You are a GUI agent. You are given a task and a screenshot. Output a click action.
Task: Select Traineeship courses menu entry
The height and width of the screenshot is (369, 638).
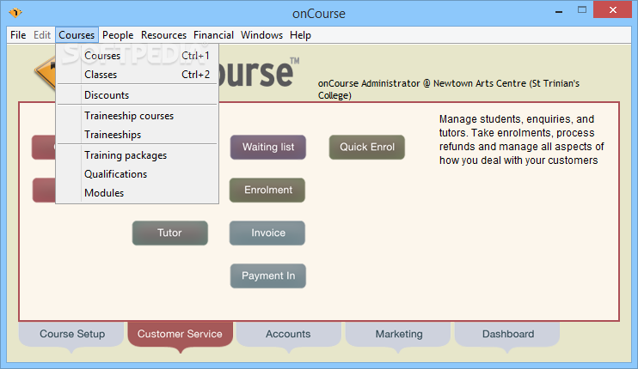[x=137, y=116]
